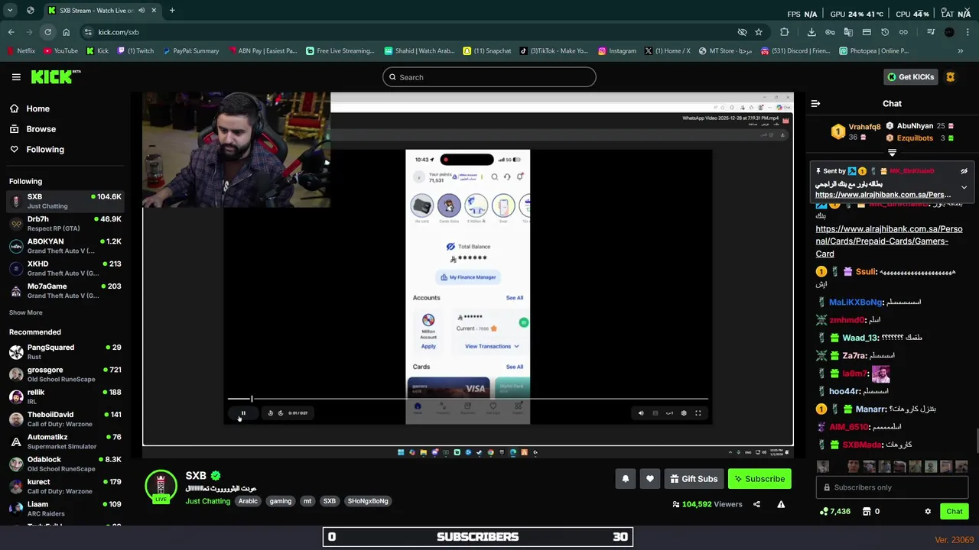This screenshot has width=979, height=550.
Task: Click chat username Manarr
Action: point(871,409)
